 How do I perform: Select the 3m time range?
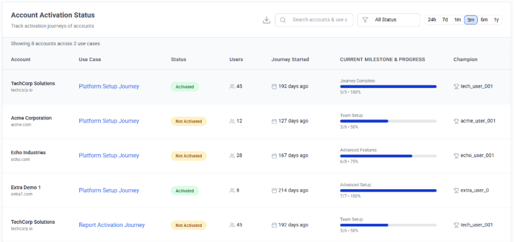[x=471, y=20]
